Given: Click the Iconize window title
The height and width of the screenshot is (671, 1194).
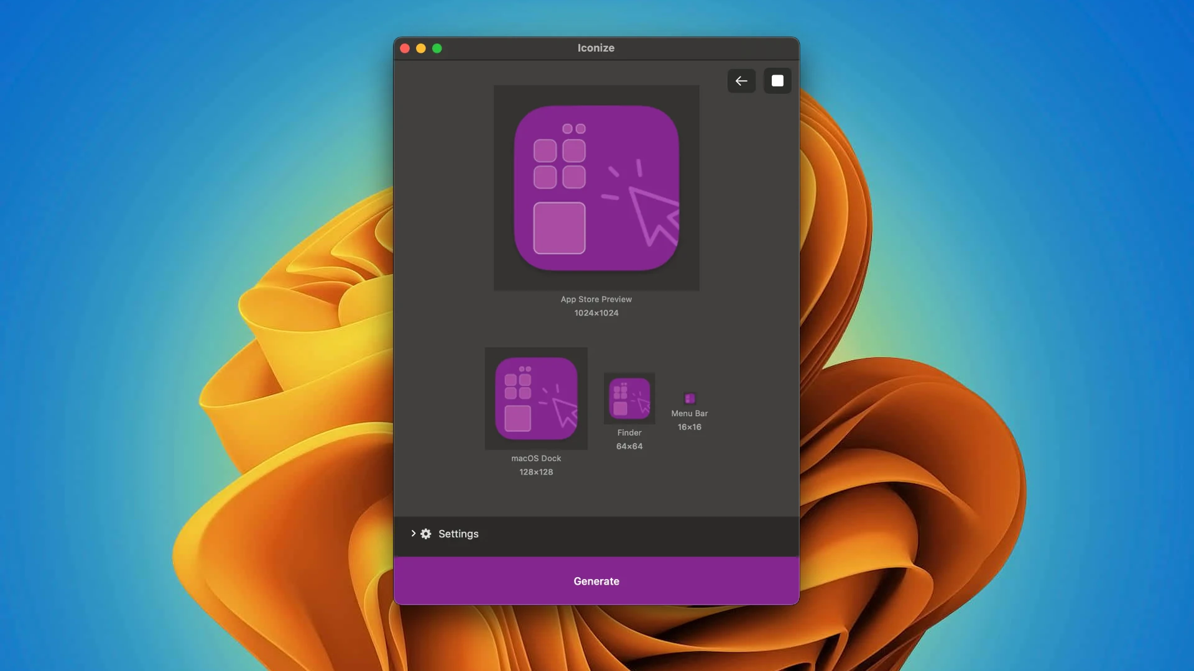Looking at the screenshot, I should (x=596, y=48).
